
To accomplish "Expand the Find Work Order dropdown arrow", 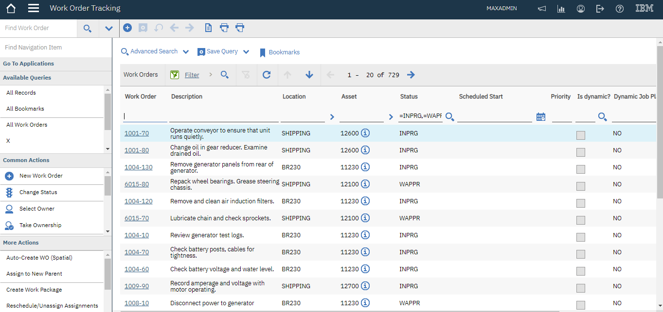I will coord(109,28).
